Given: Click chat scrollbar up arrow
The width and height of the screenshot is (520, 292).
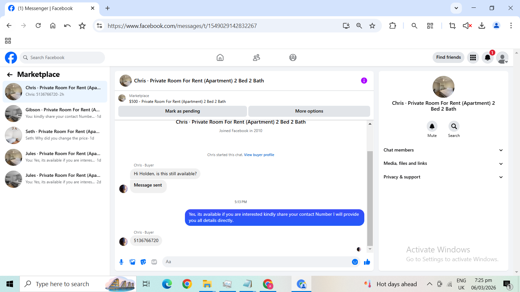Looking at the screenshot, I should (x=370, y=124).
